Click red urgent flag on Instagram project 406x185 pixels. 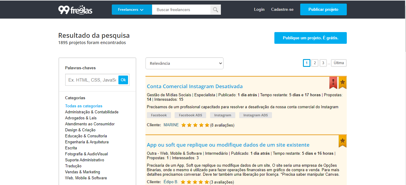click(x=333, y=83)
